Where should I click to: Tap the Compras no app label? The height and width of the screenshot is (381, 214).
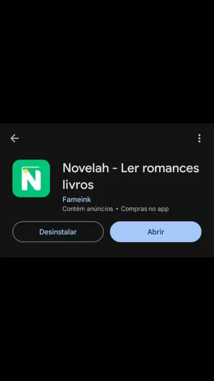tap(145, 209)
